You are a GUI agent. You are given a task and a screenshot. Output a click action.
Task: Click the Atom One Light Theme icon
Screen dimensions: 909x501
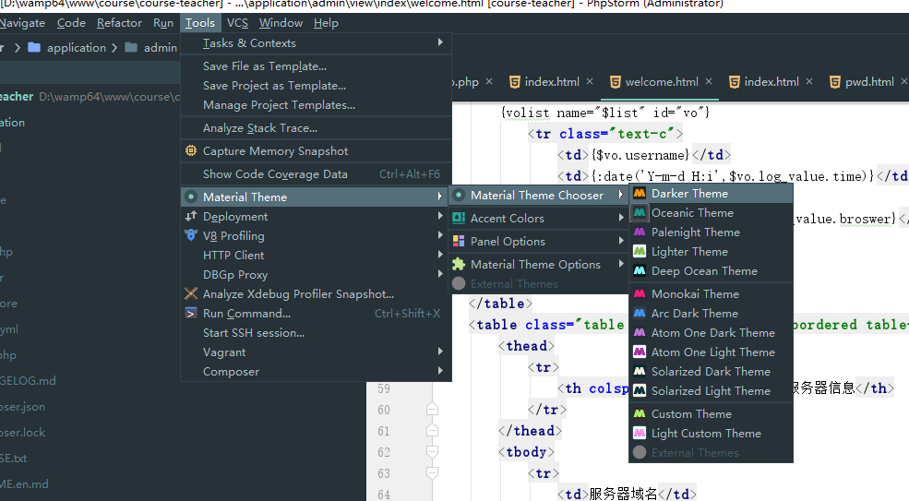pyautogui.click(x=640, y=352)
